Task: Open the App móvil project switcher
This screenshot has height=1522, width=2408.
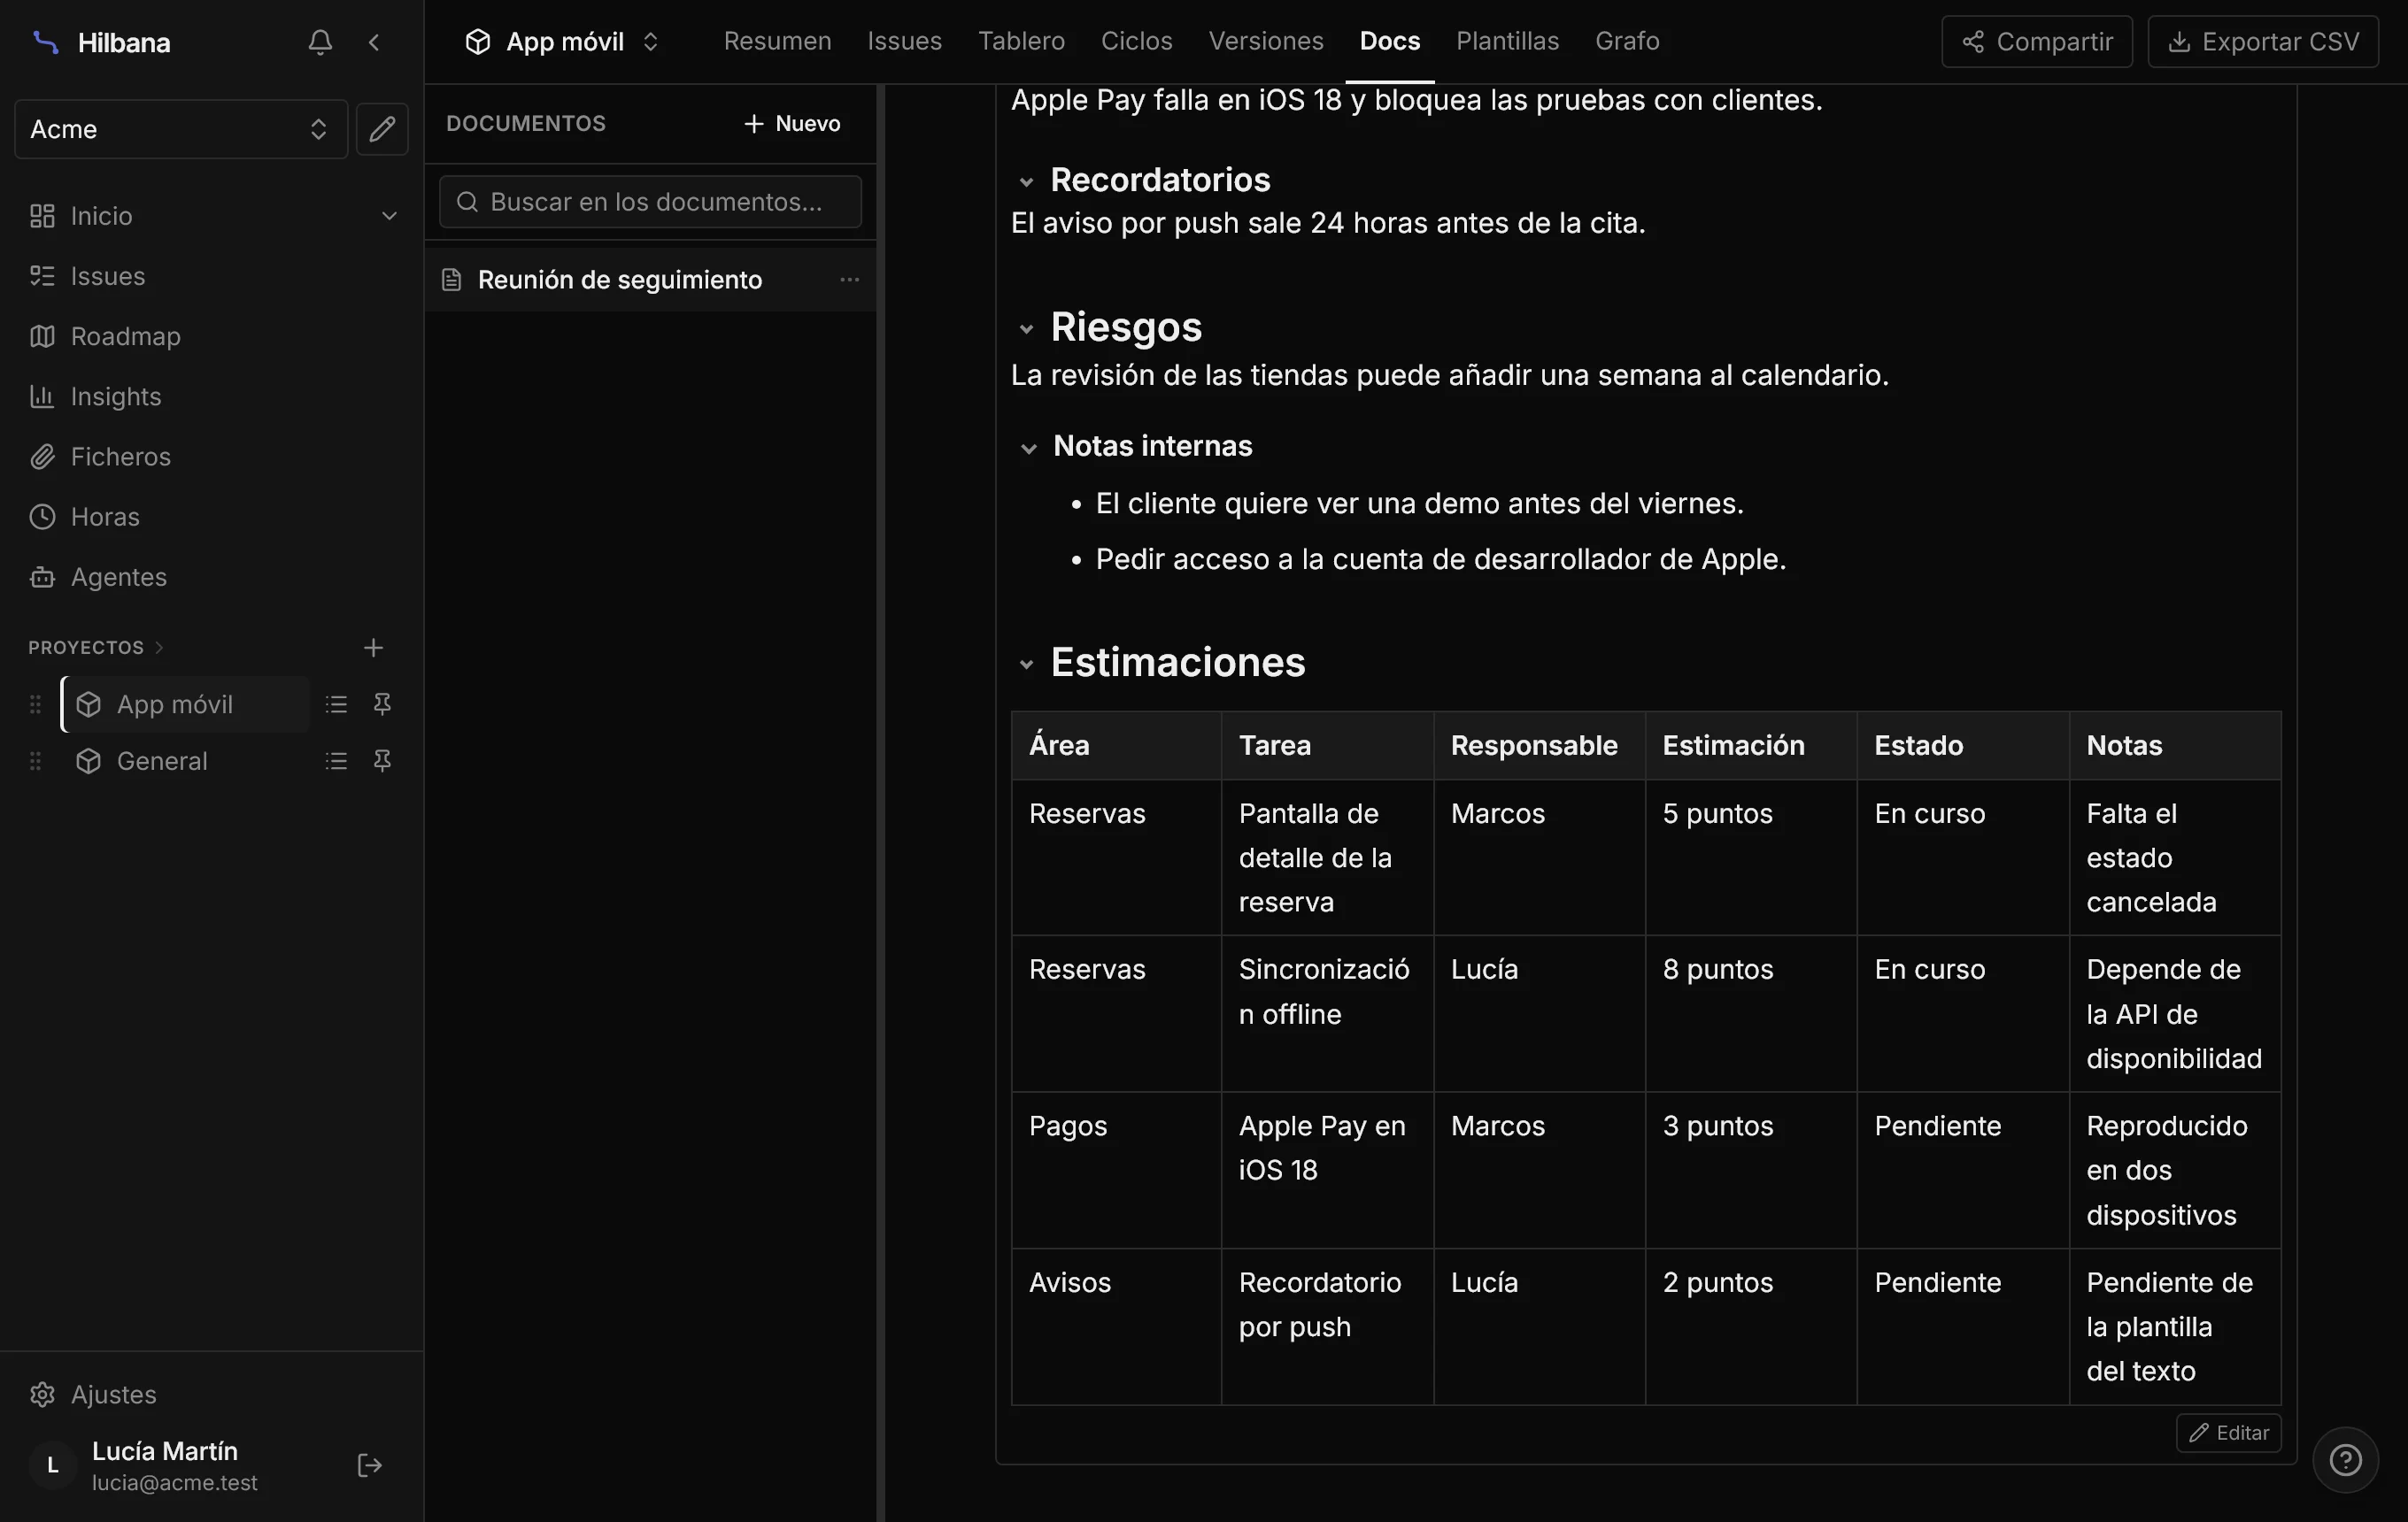Action: [563, 42]
